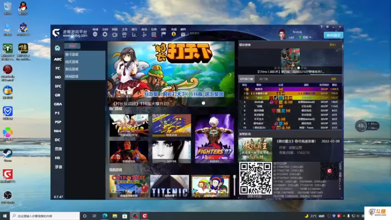The height and width of the screenshot is (220, 391).
Task: Click the 傲世霸主 news image
Action: [x=255, y=149]
